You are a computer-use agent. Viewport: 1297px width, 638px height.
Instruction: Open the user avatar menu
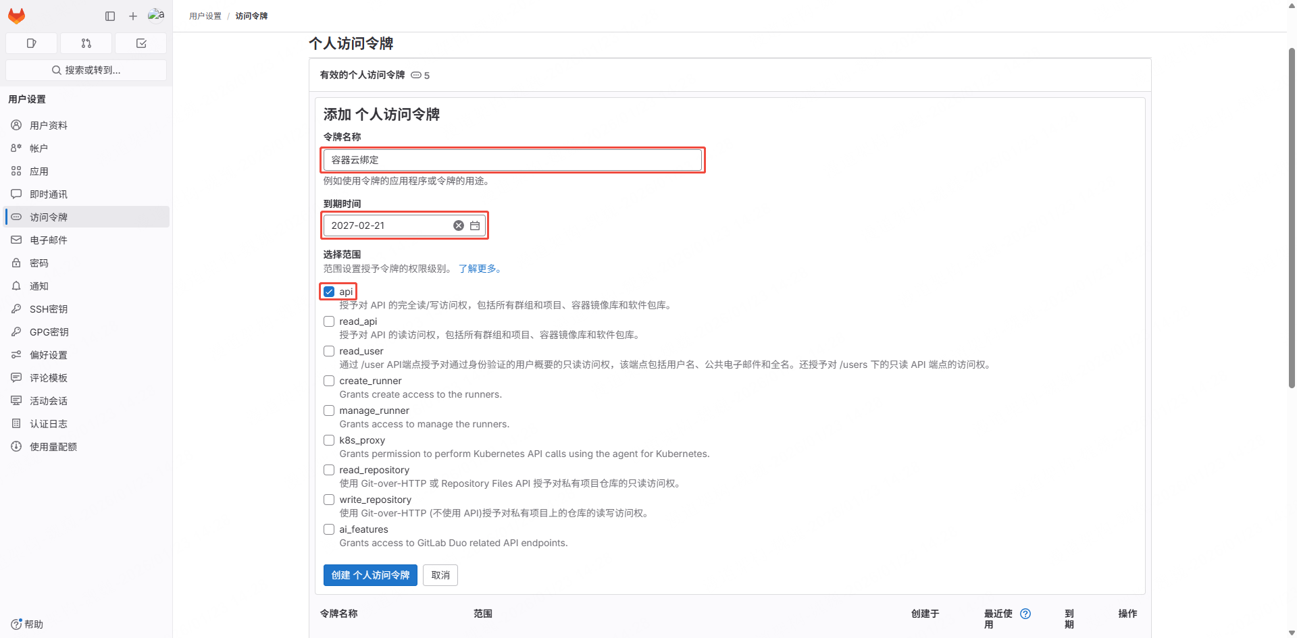pos(156,15)
